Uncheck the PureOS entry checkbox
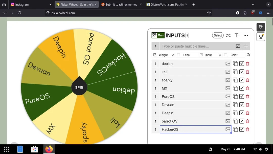273x154 pixels. click(x=241, y=97)
